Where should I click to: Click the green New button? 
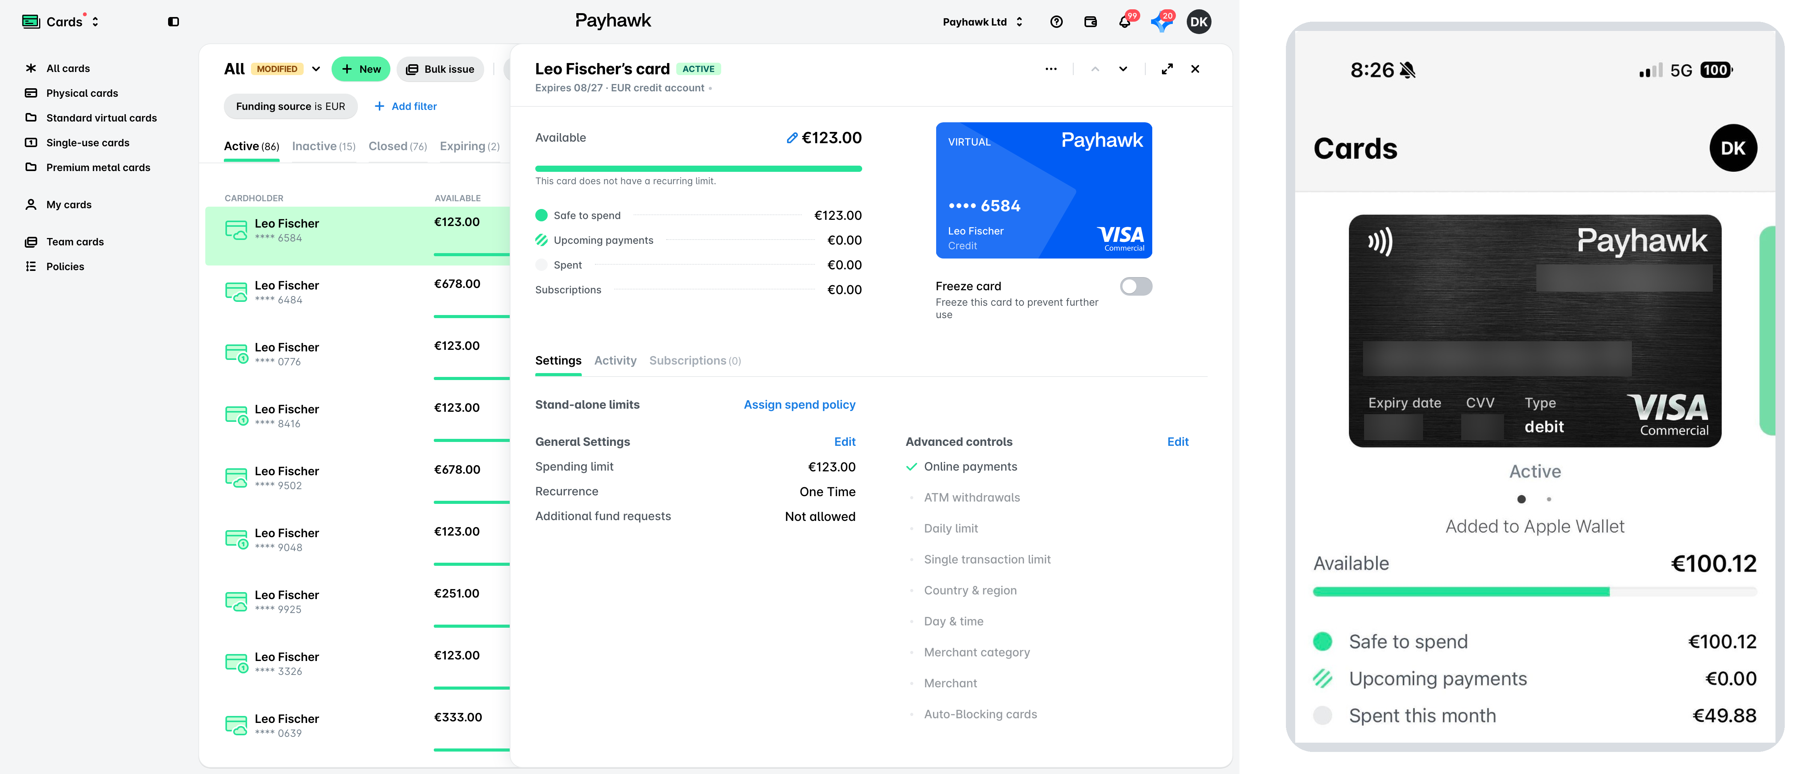click(x=361, y=69)
